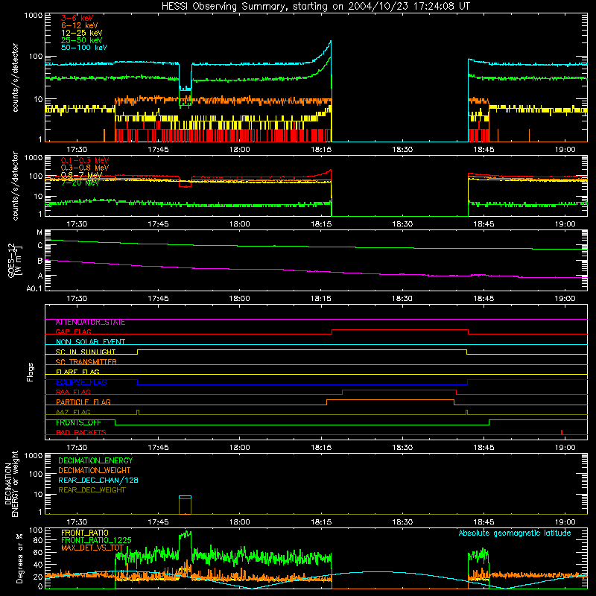This screenshot has height=596, width=596.
Task: Select the SAA_FLAG label
Action: tap(73, 392)
